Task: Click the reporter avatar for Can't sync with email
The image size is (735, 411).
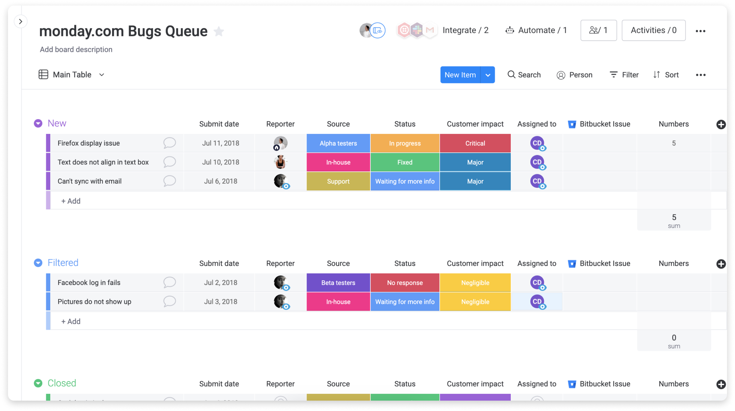Action: [281, 181]
